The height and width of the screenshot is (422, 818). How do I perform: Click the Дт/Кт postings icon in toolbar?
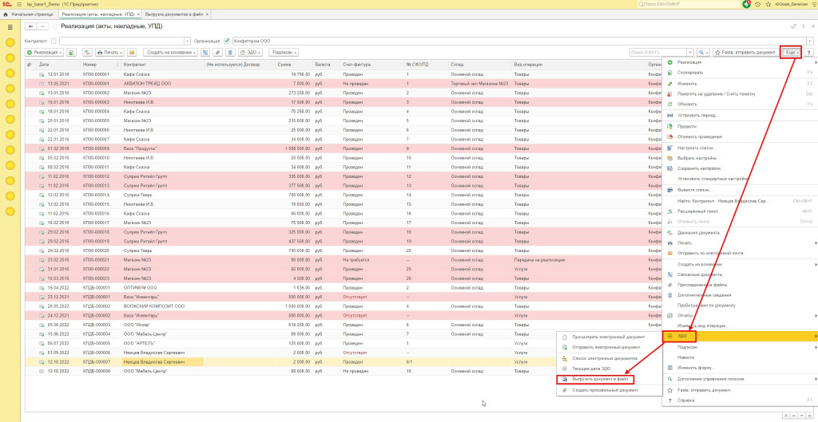click(x=86, y=52)
